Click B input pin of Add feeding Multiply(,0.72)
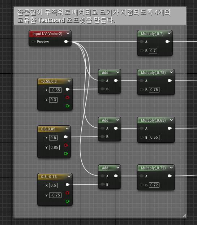197x225 pixels. (x=103, y=184)
